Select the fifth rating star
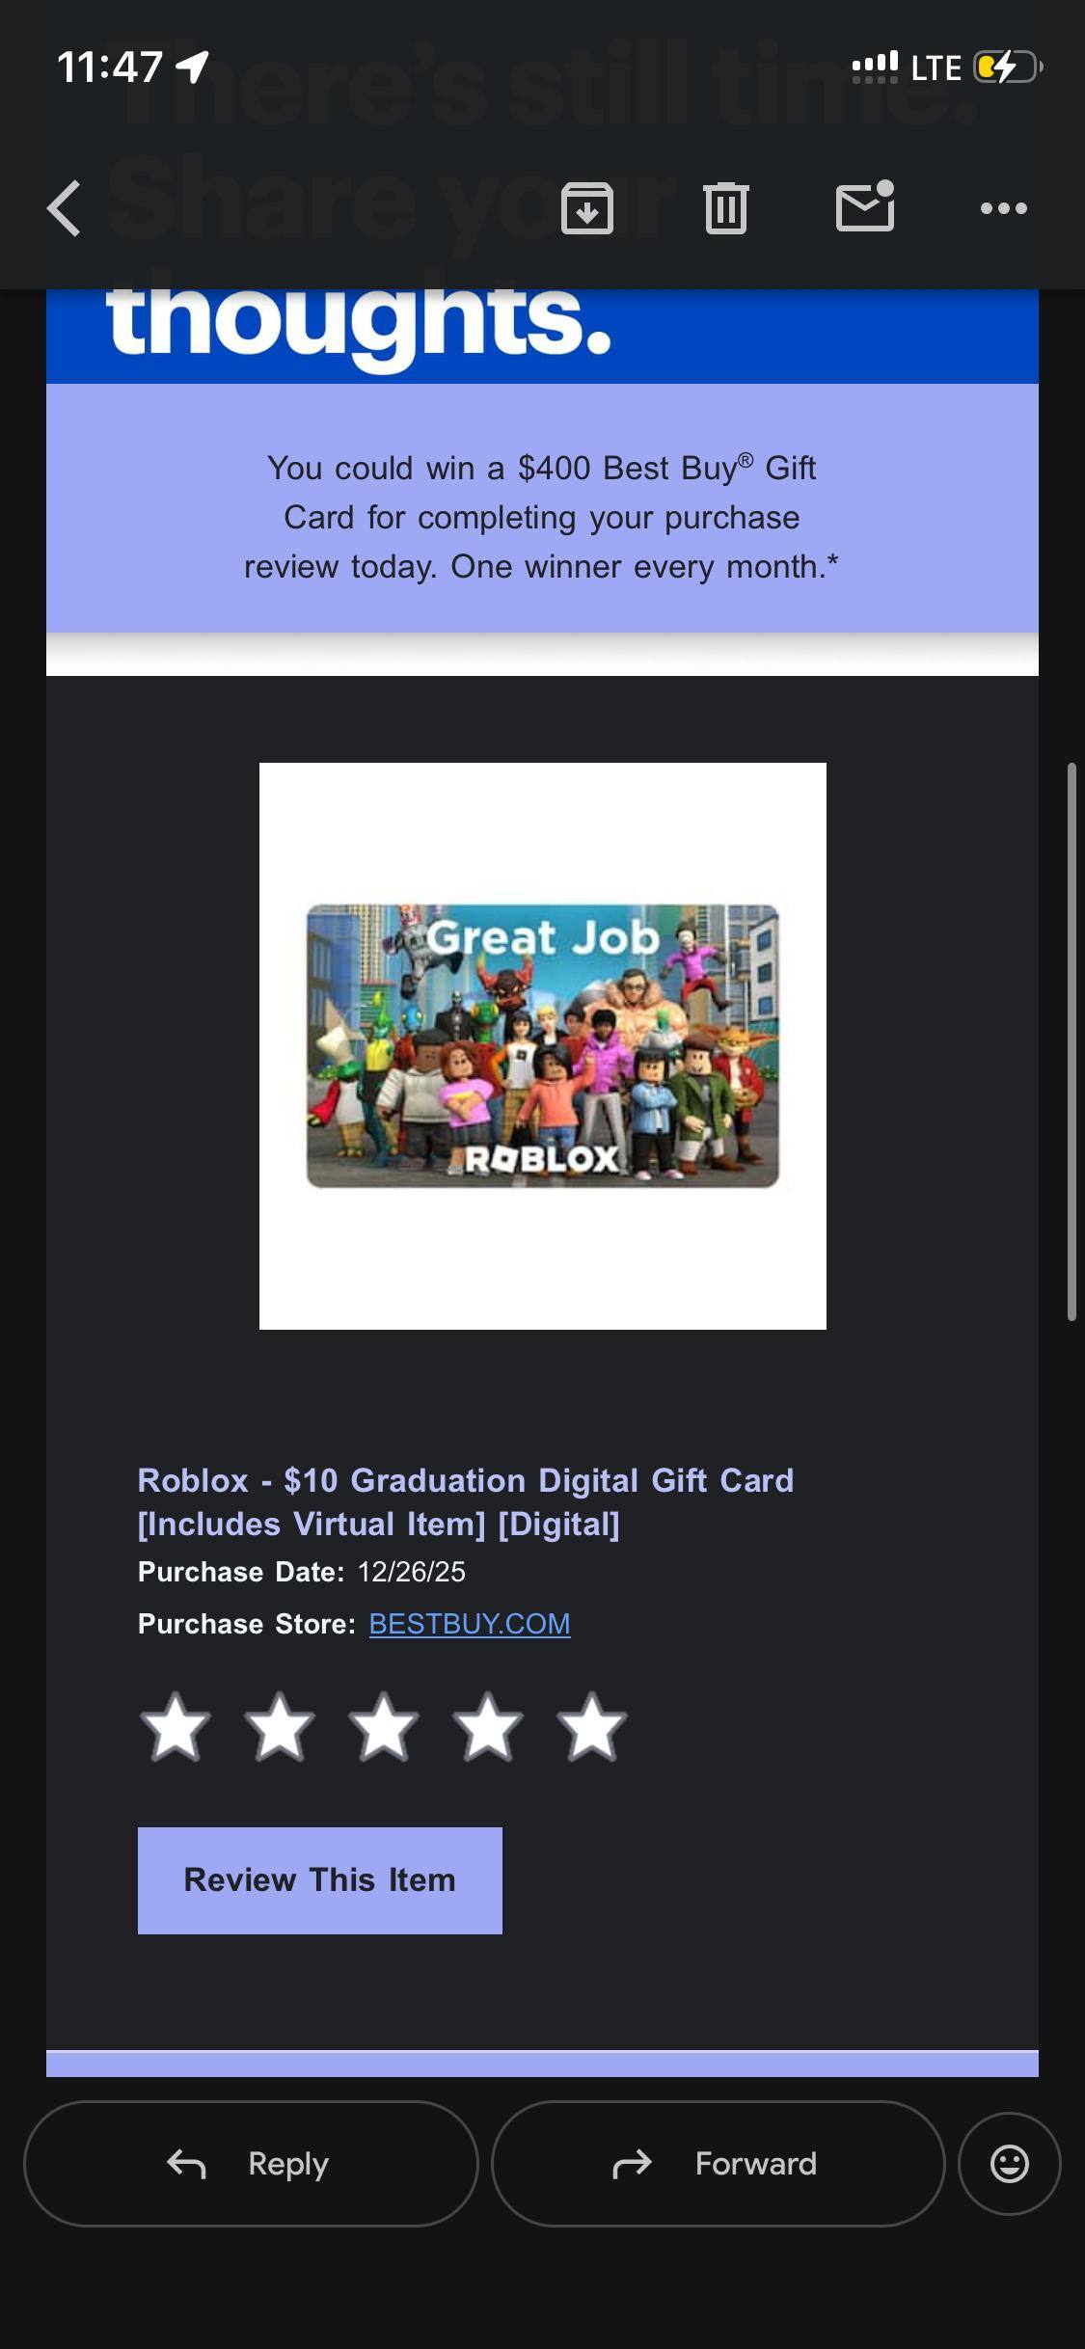This screenshot has width=1085, height=2349. [591, 1726]
